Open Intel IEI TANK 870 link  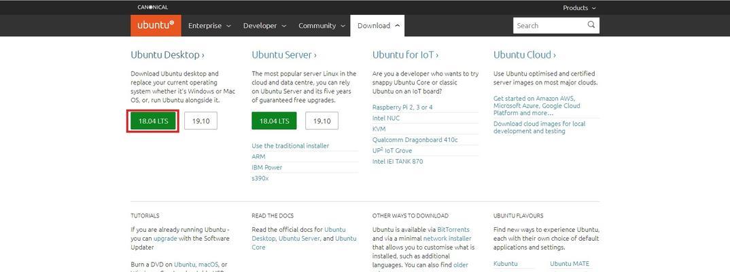point(398,162)
